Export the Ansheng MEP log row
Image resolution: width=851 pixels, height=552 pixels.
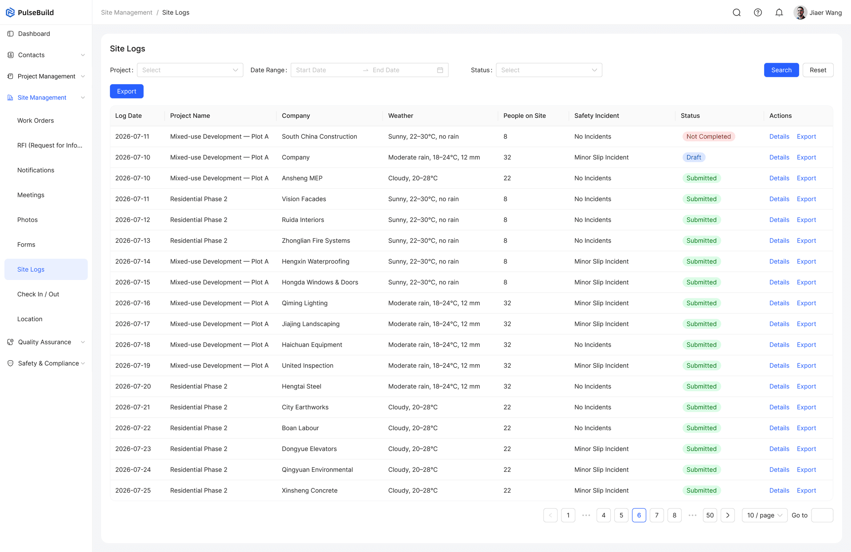806,178
